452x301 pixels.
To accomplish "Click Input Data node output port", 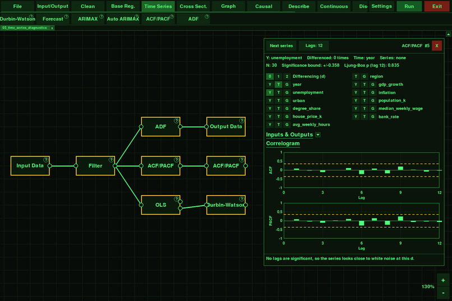I will [49, 166].
